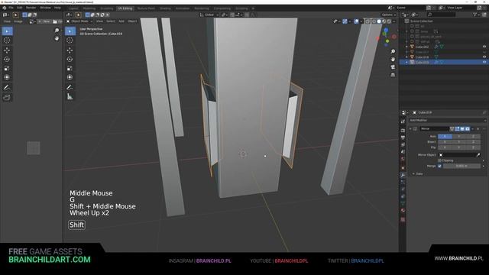The image size is (489, 275).
Task: Switch perspective/orthographic with grid icon
Action: pyautogui.click(x=393, y=75)
